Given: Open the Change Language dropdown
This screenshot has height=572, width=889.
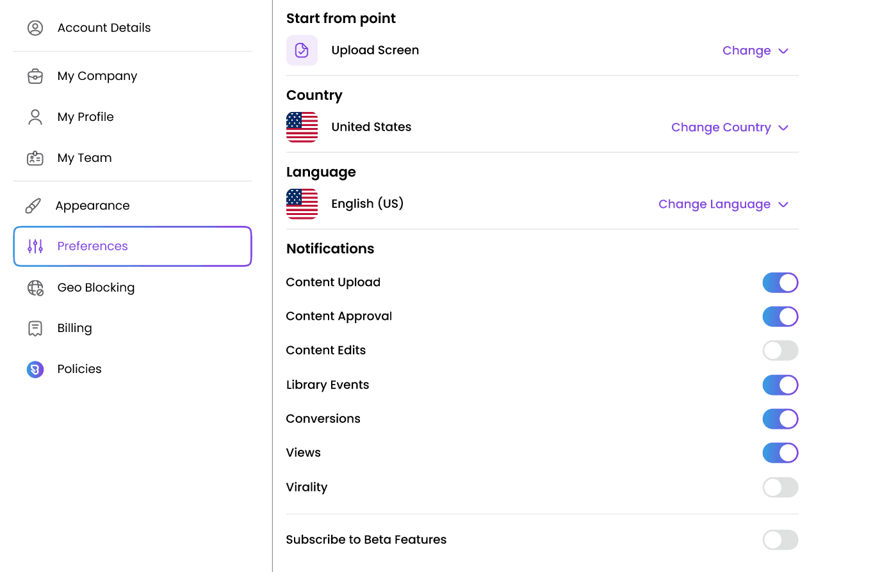Looking at the screenshot, I should tap(723, 204).
